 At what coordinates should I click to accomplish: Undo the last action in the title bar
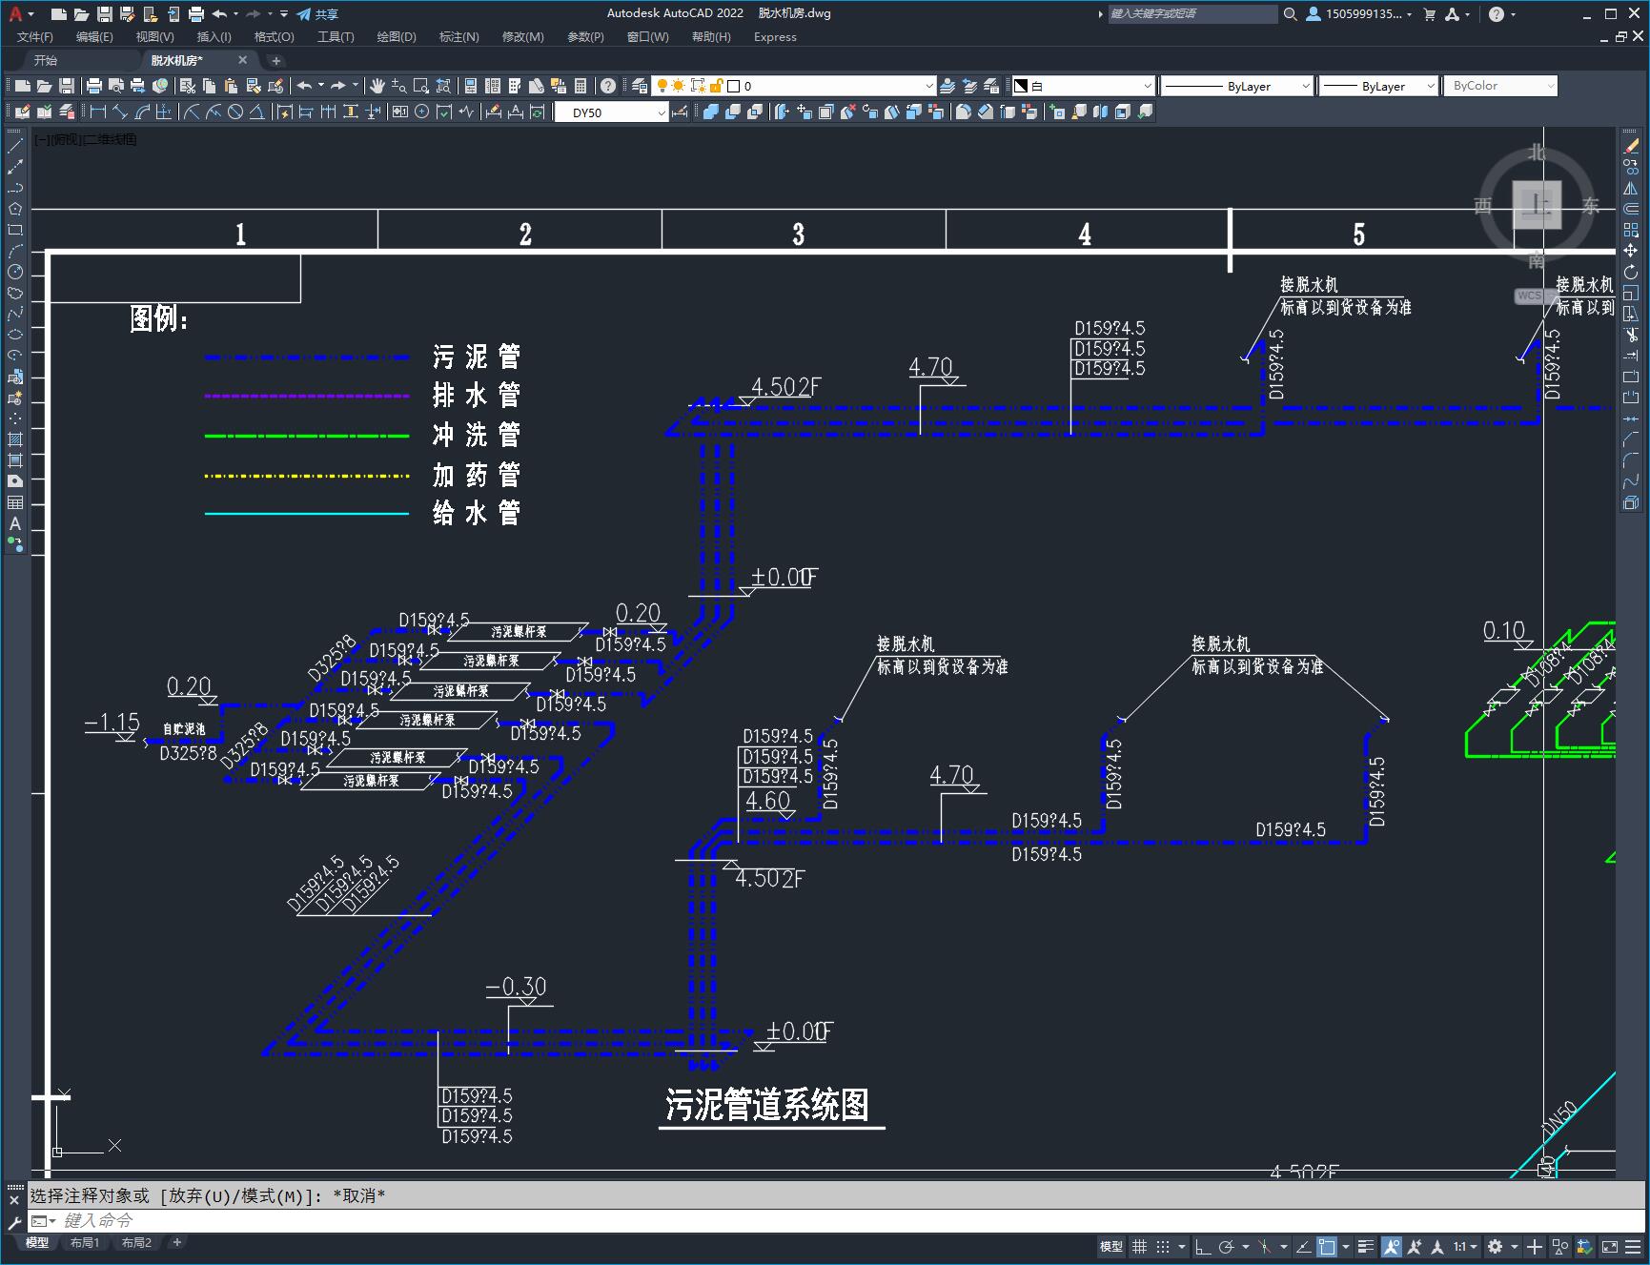coord(220,14)
